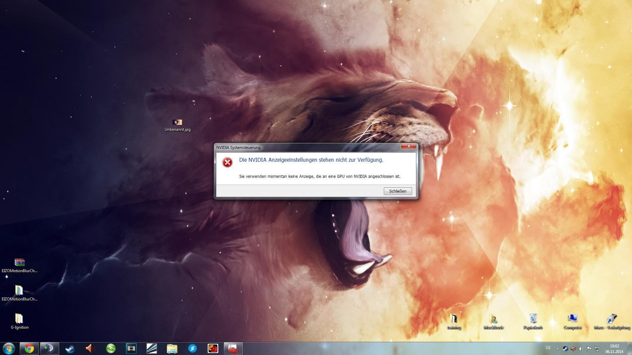Open the red toolbox taskbar button
This screenshot has width=632, height=355.
click(x=233, y=348)
